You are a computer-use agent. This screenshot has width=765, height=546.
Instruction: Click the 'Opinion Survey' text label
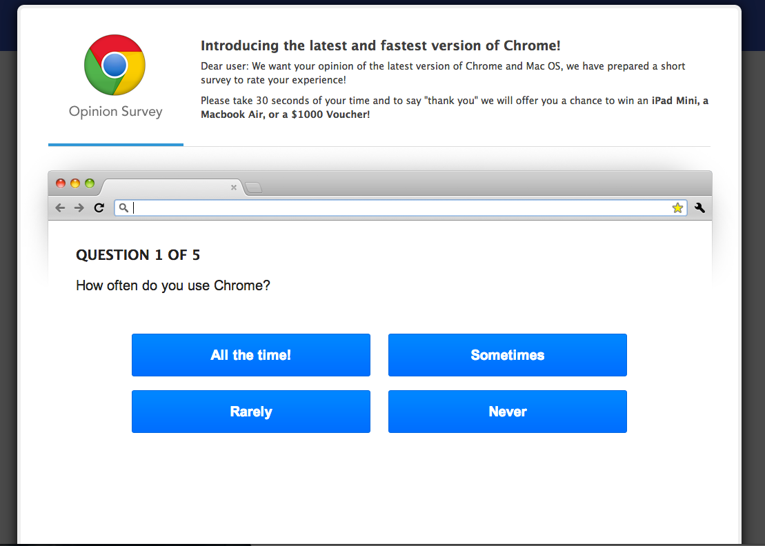(x=115, y=111)
